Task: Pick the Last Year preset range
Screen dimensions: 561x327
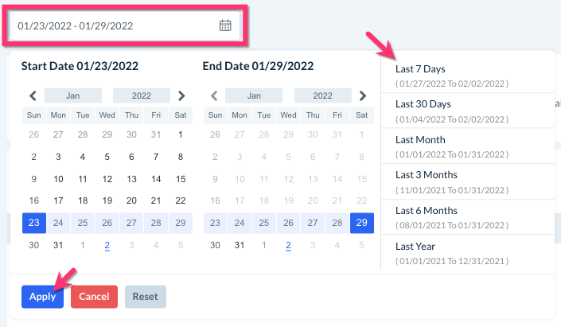Action: pyautogui.click(x=452, y=253)
